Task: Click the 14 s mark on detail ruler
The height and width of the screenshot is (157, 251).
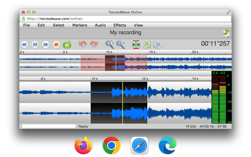Action: pos(195,79)
